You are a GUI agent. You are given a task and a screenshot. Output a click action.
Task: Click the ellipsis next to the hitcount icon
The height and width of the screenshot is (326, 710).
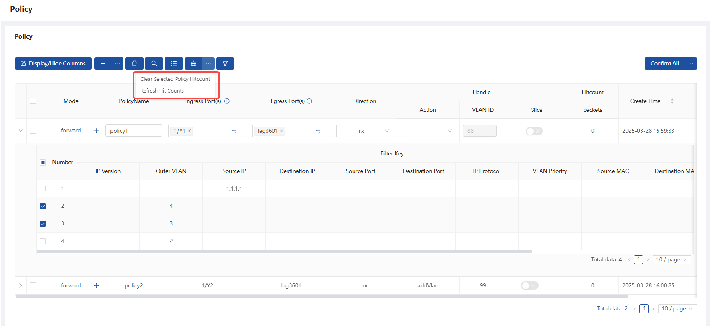click(x=208, y=63)
